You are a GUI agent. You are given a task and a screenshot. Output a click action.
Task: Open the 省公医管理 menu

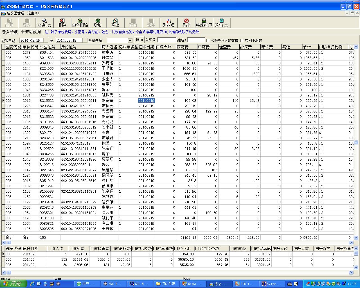tap(15, 13)
